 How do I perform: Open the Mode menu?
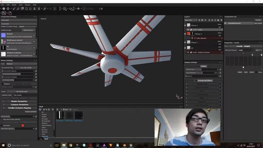(x=14, y=5)
